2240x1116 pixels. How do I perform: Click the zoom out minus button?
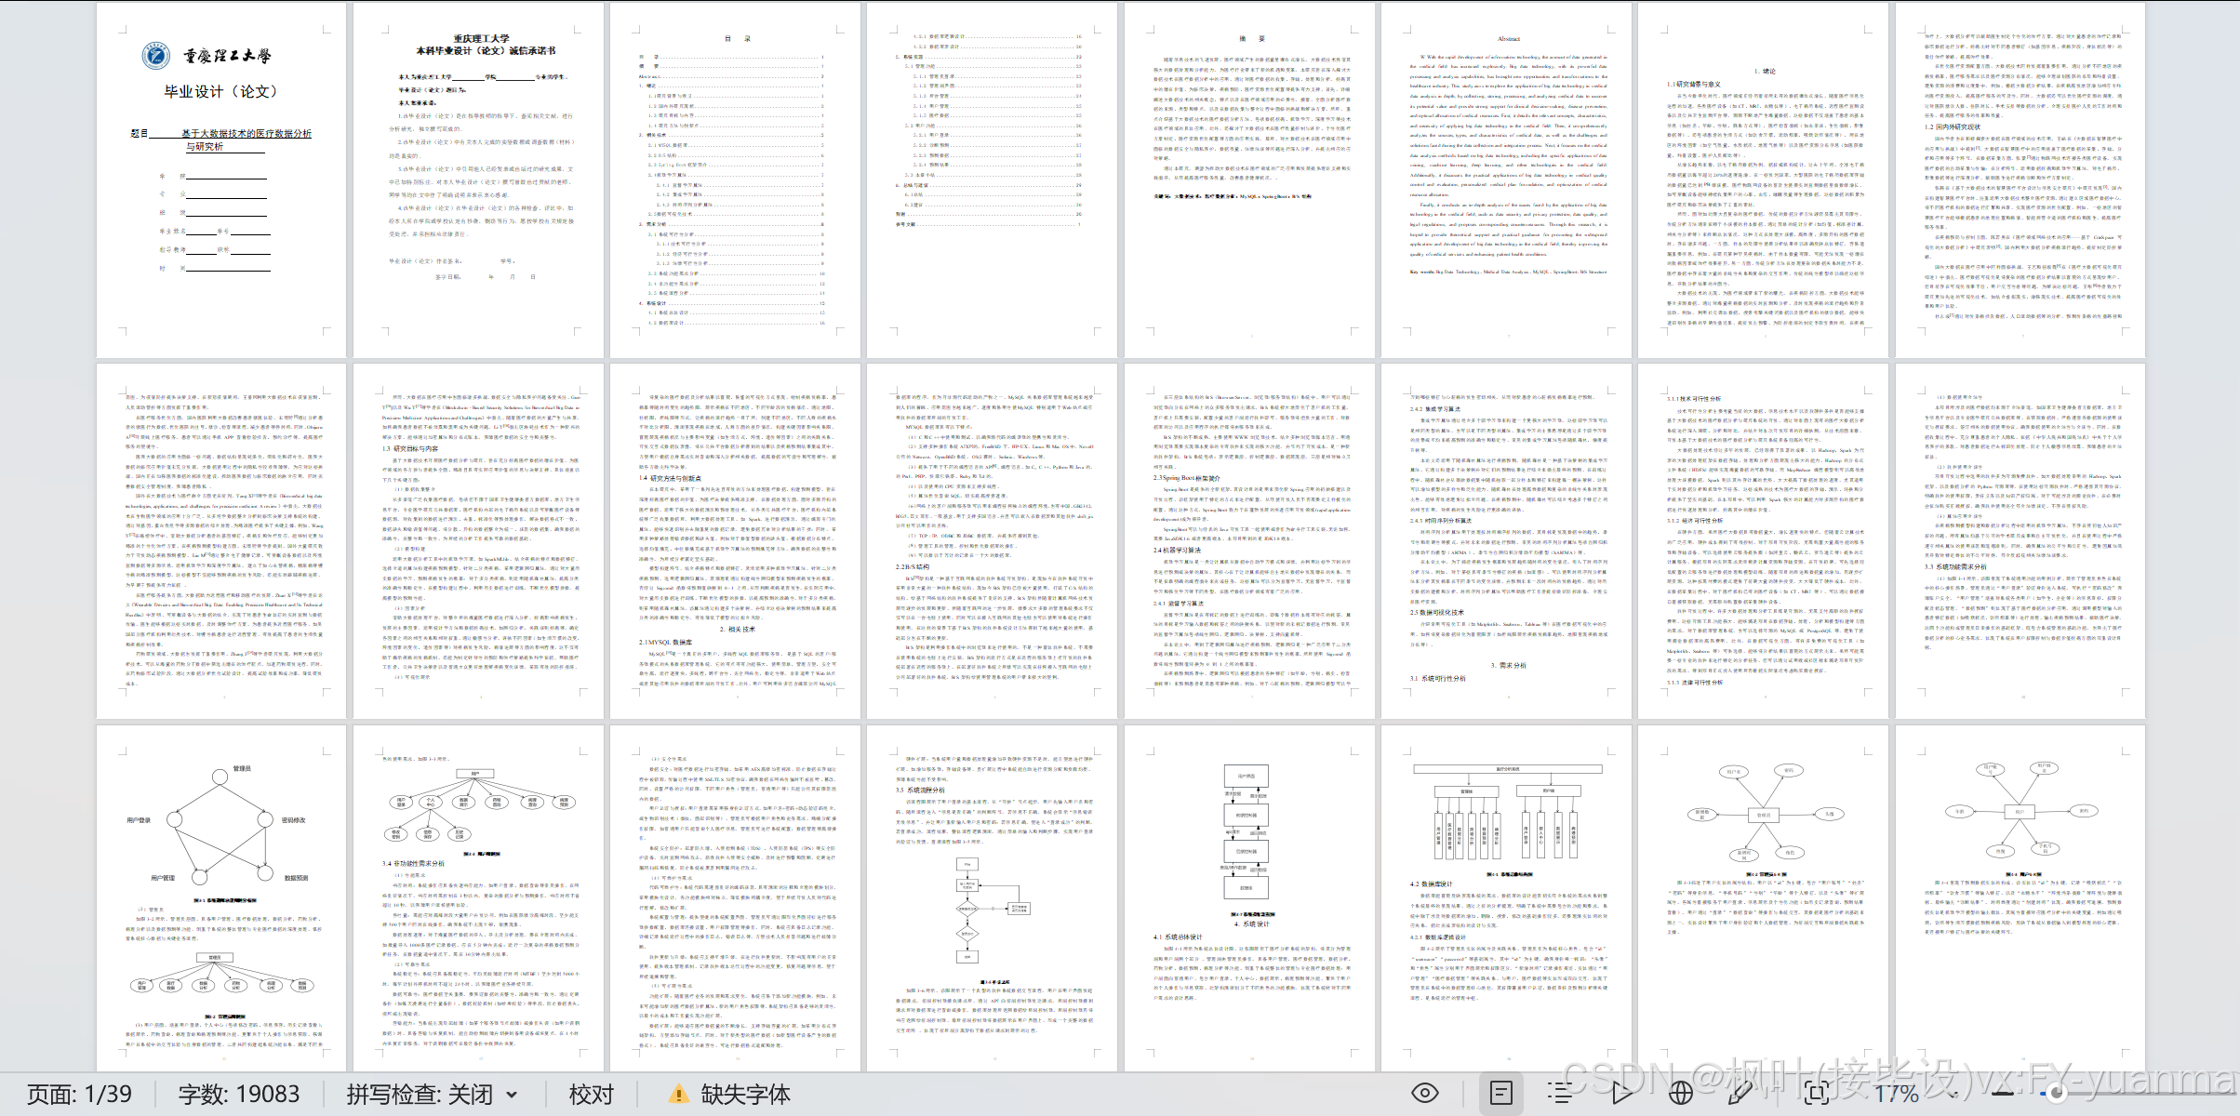click(2003, 1094)
